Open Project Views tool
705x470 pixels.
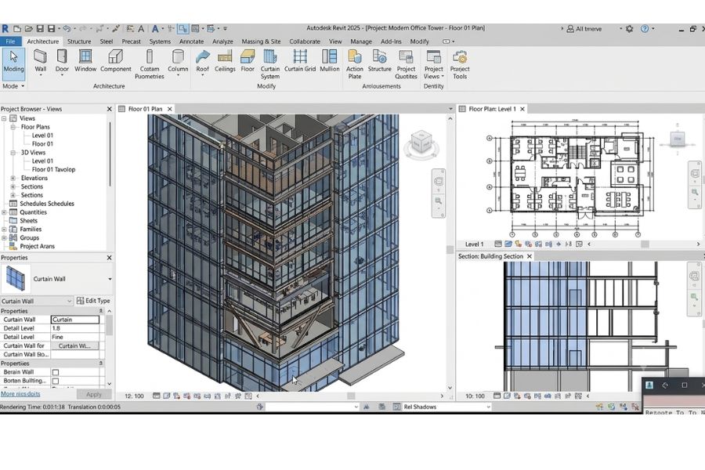click(433, 64)
